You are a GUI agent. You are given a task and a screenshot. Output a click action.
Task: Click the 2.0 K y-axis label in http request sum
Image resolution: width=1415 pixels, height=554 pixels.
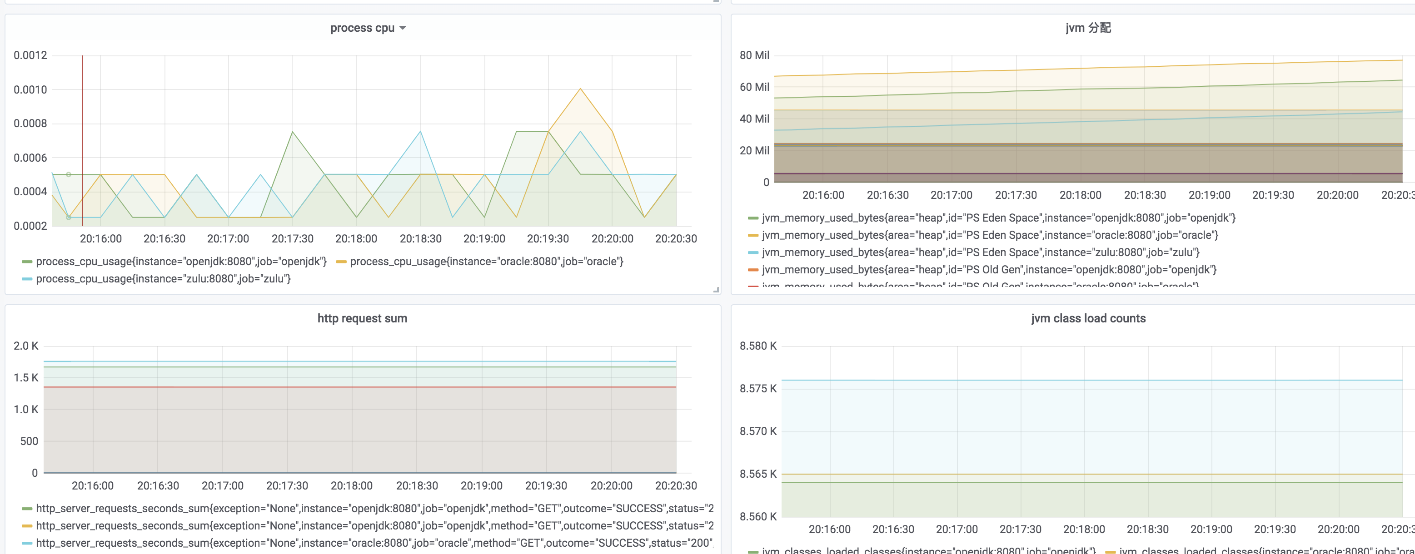26,346
